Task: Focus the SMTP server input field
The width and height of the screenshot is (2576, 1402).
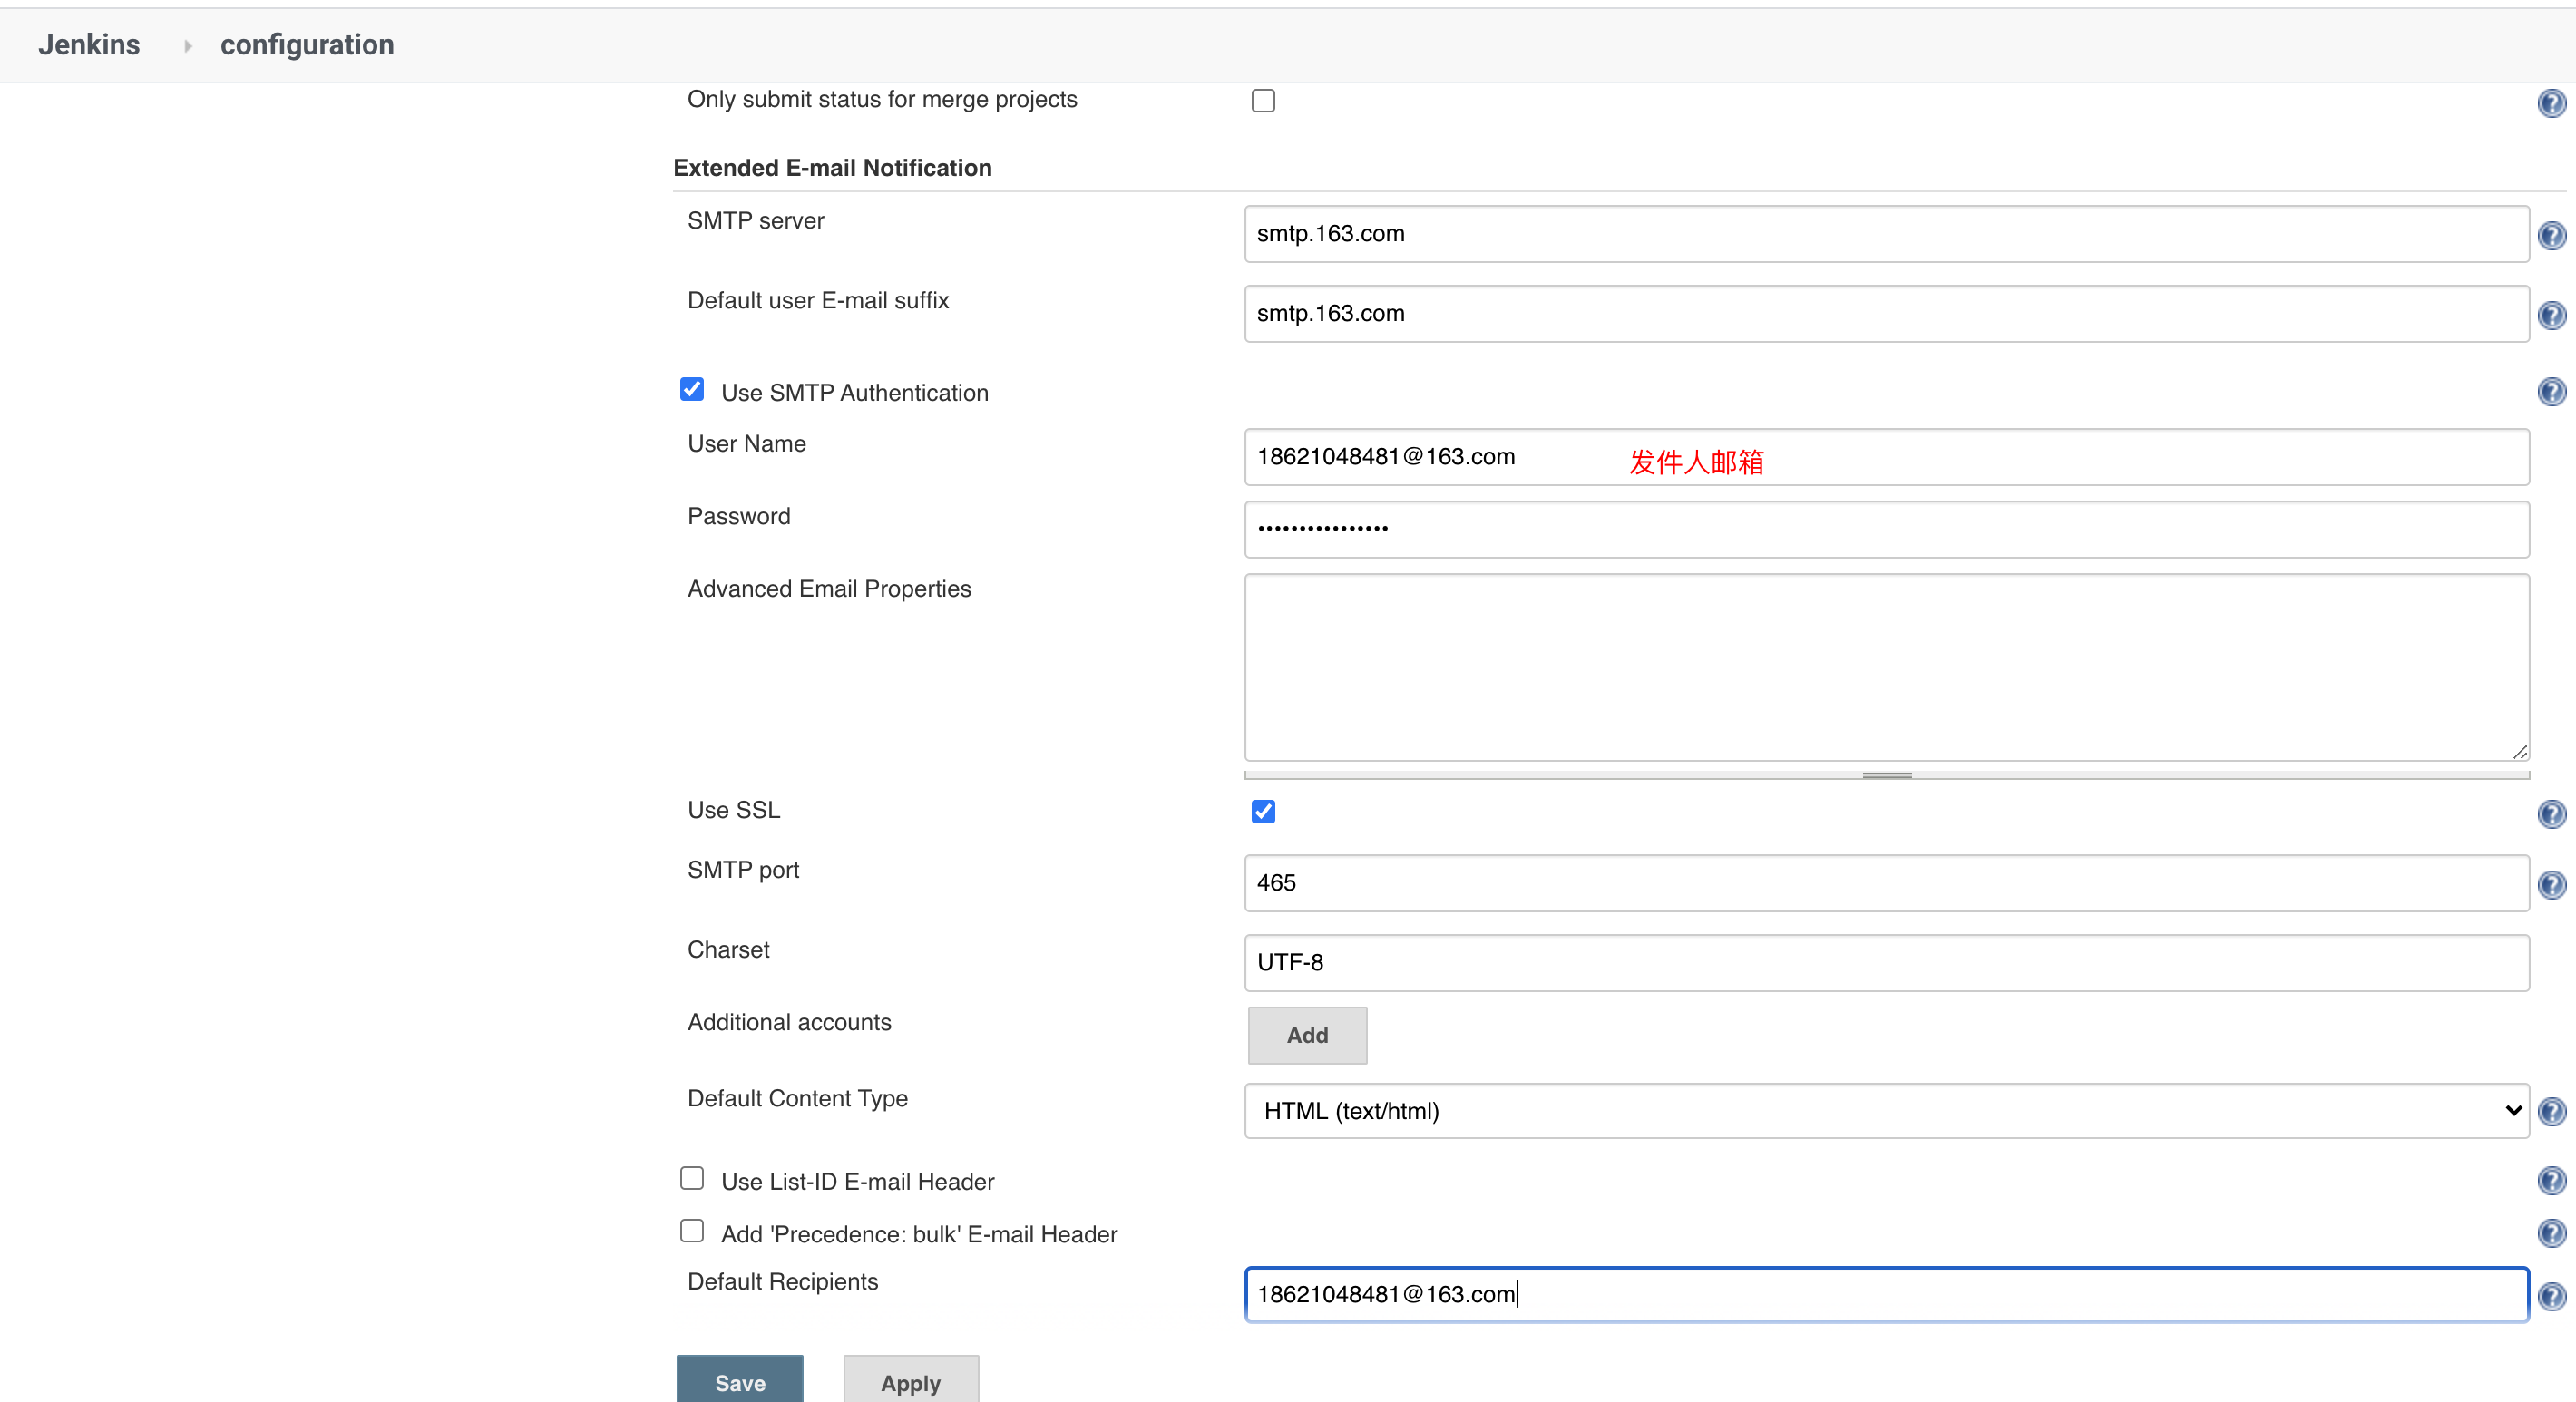Action: [x=1886, y=234]
